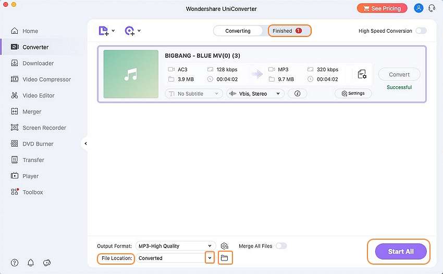This screenshot has height=274, width=443.
Task: Open the file Settings button
Action: point(353,93)
